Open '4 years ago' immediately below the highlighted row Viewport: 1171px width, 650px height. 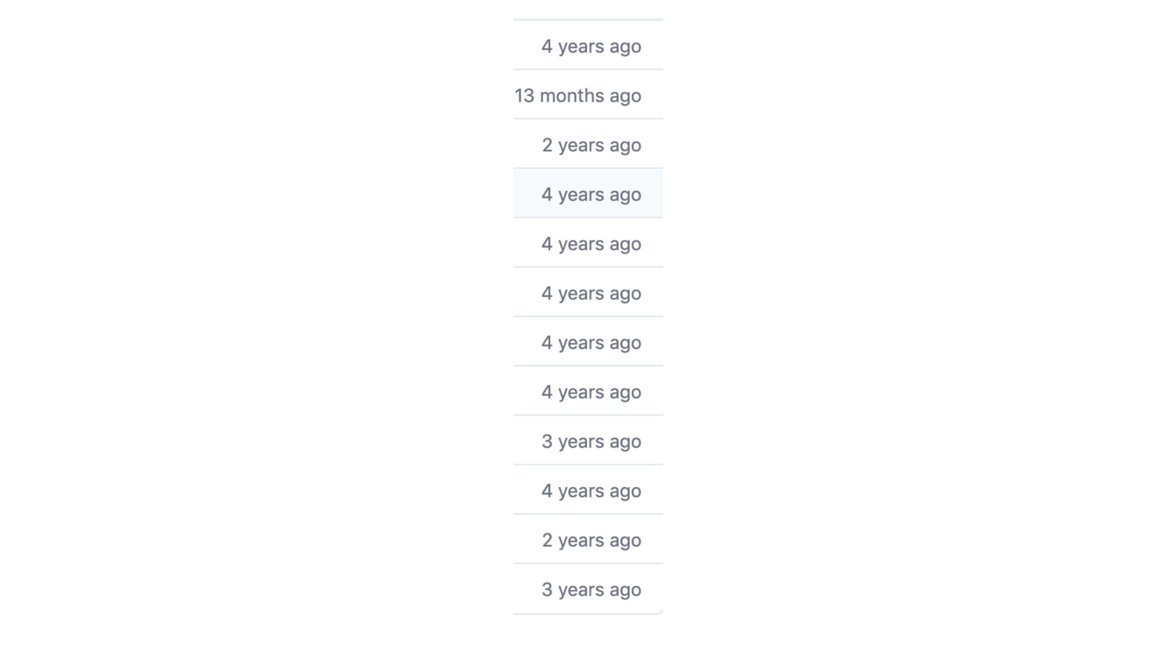(592, 244)
